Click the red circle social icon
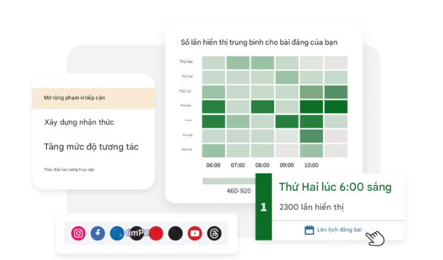 coord(156,233)
